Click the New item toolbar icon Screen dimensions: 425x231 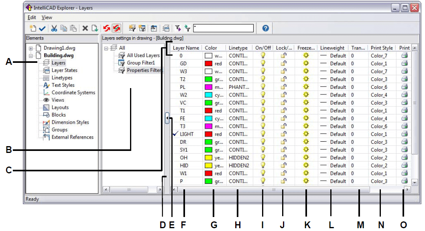point(33,28)
